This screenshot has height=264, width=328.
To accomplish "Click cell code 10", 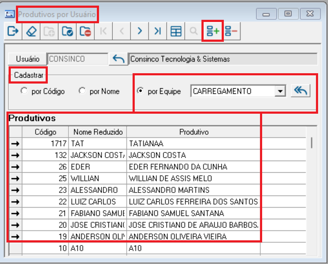I will point(45,248).
